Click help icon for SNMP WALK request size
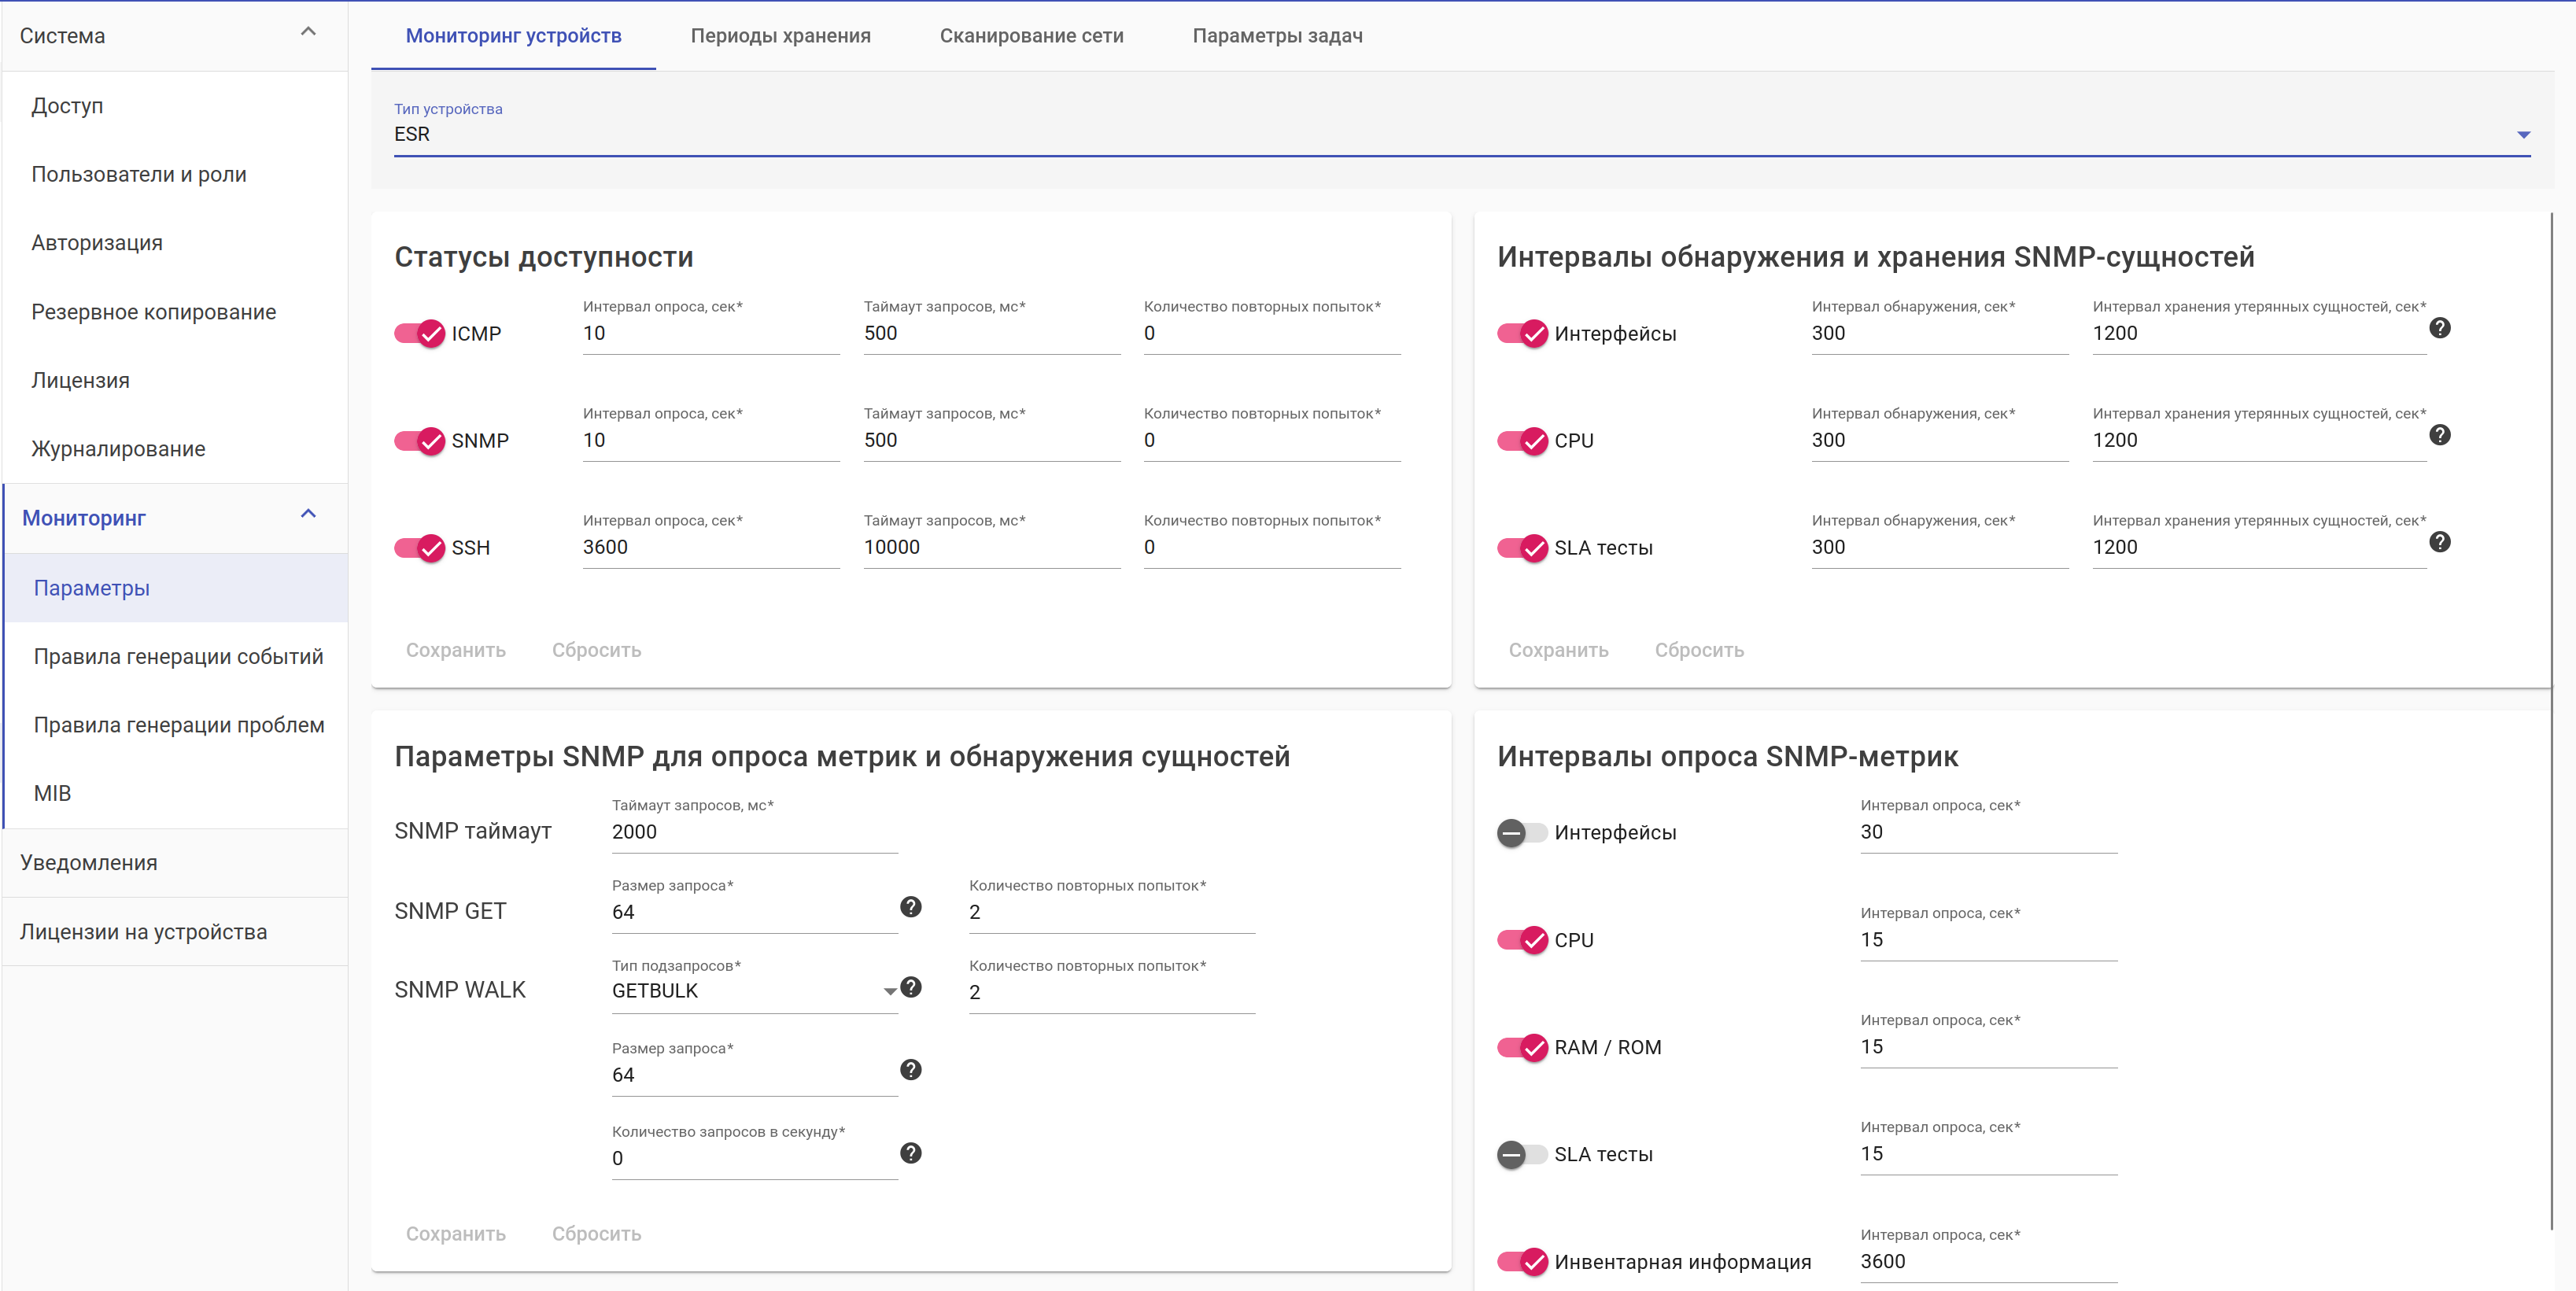This screenshot has width=2576, height=1291. pos(910,1069)
